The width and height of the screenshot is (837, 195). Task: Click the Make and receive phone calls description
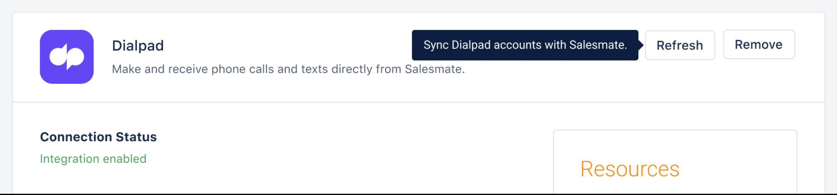pos(288,69)
